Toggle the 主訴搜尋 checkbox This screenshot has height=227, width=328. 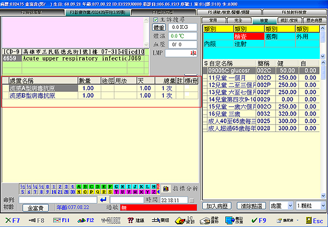click(x=155, y=20)
